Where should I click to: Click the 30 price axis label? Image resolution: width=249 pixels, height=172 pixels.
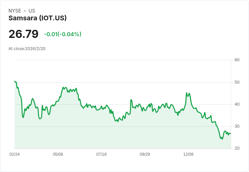point(237,126)
